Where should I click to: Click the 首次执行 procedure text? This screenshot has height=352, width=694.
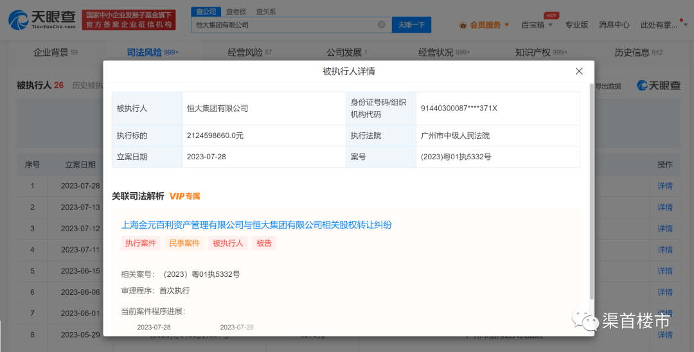[174, 290]
